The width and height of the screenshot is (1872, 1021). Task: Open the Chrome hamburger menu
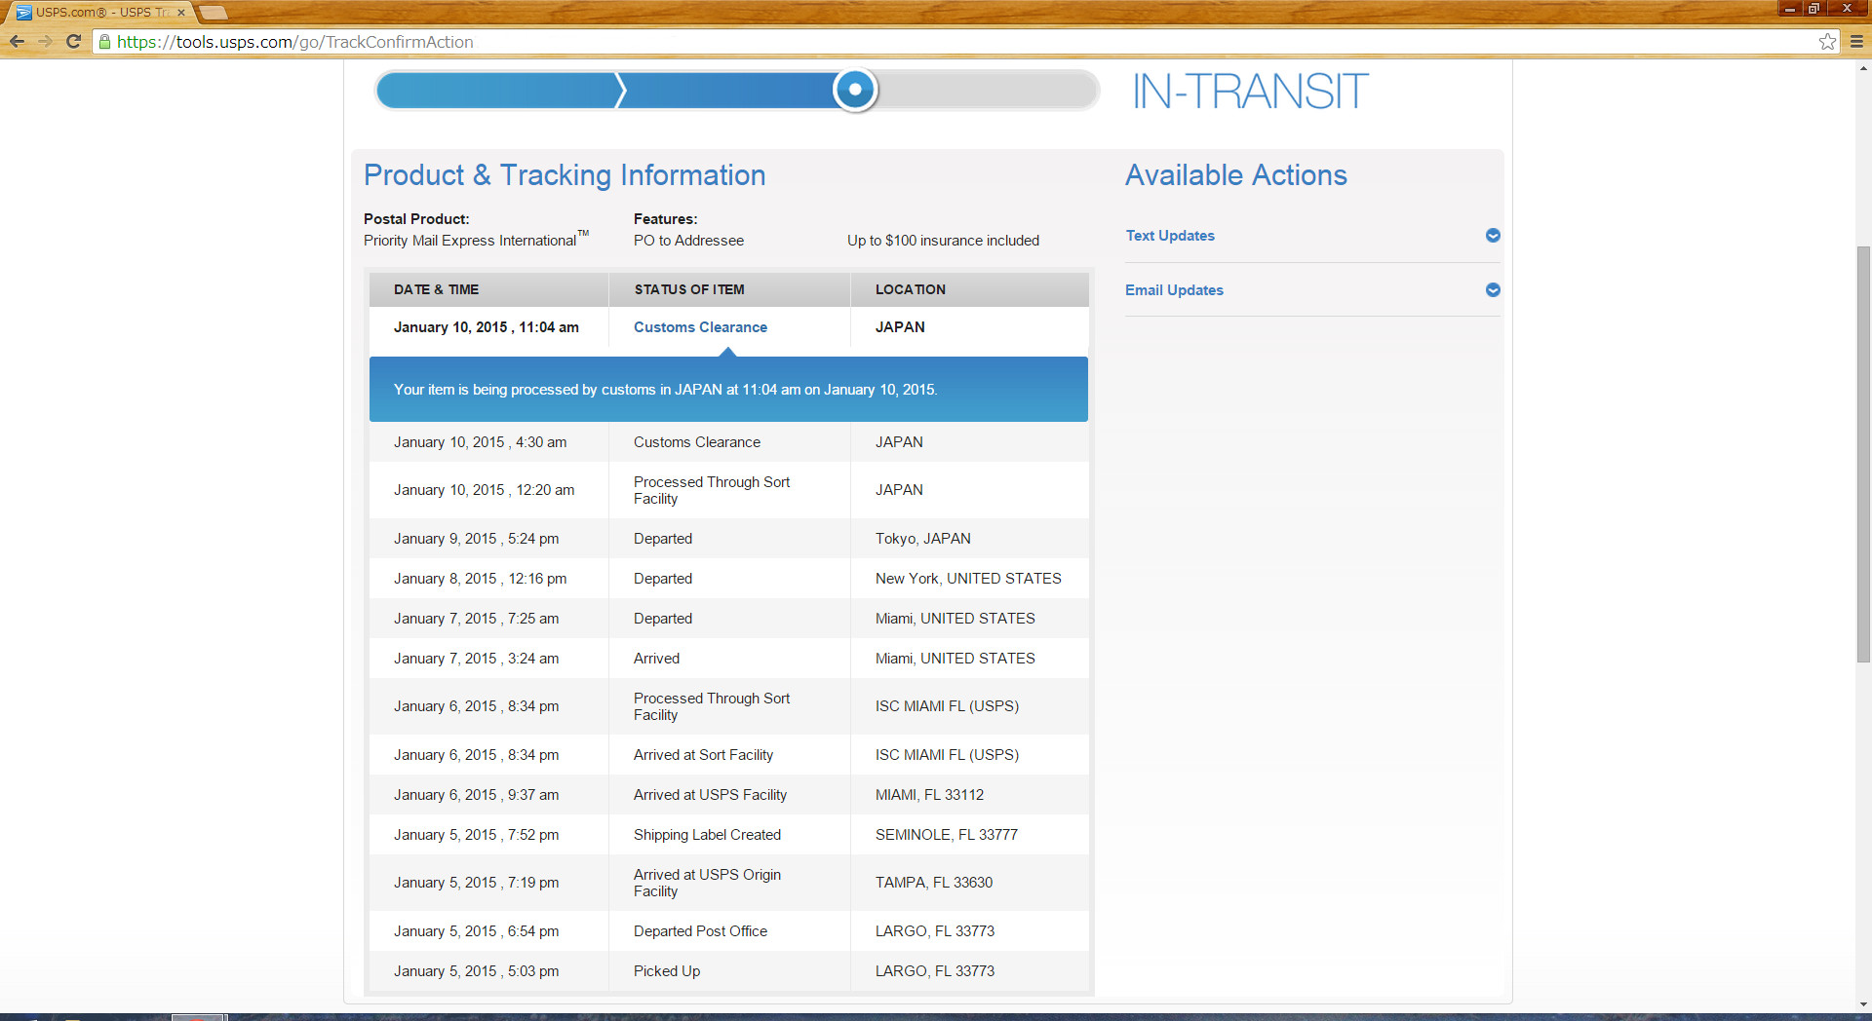pyautogui.click(x=1856, y=42)
